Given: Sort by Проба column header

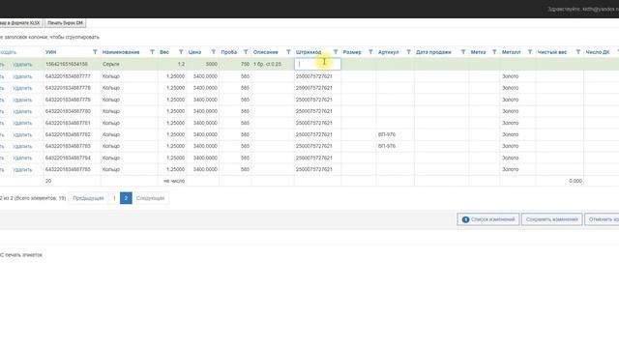Looking at the screenshot, I should pyautogui.click(x=229, y=52).
